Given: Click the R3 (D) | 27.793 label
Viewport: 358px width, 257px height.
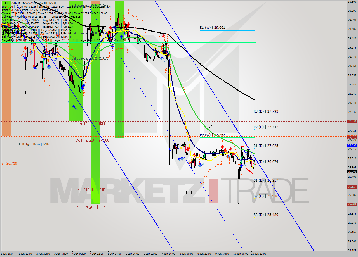Looking at the screenshot, I should 266,111.
